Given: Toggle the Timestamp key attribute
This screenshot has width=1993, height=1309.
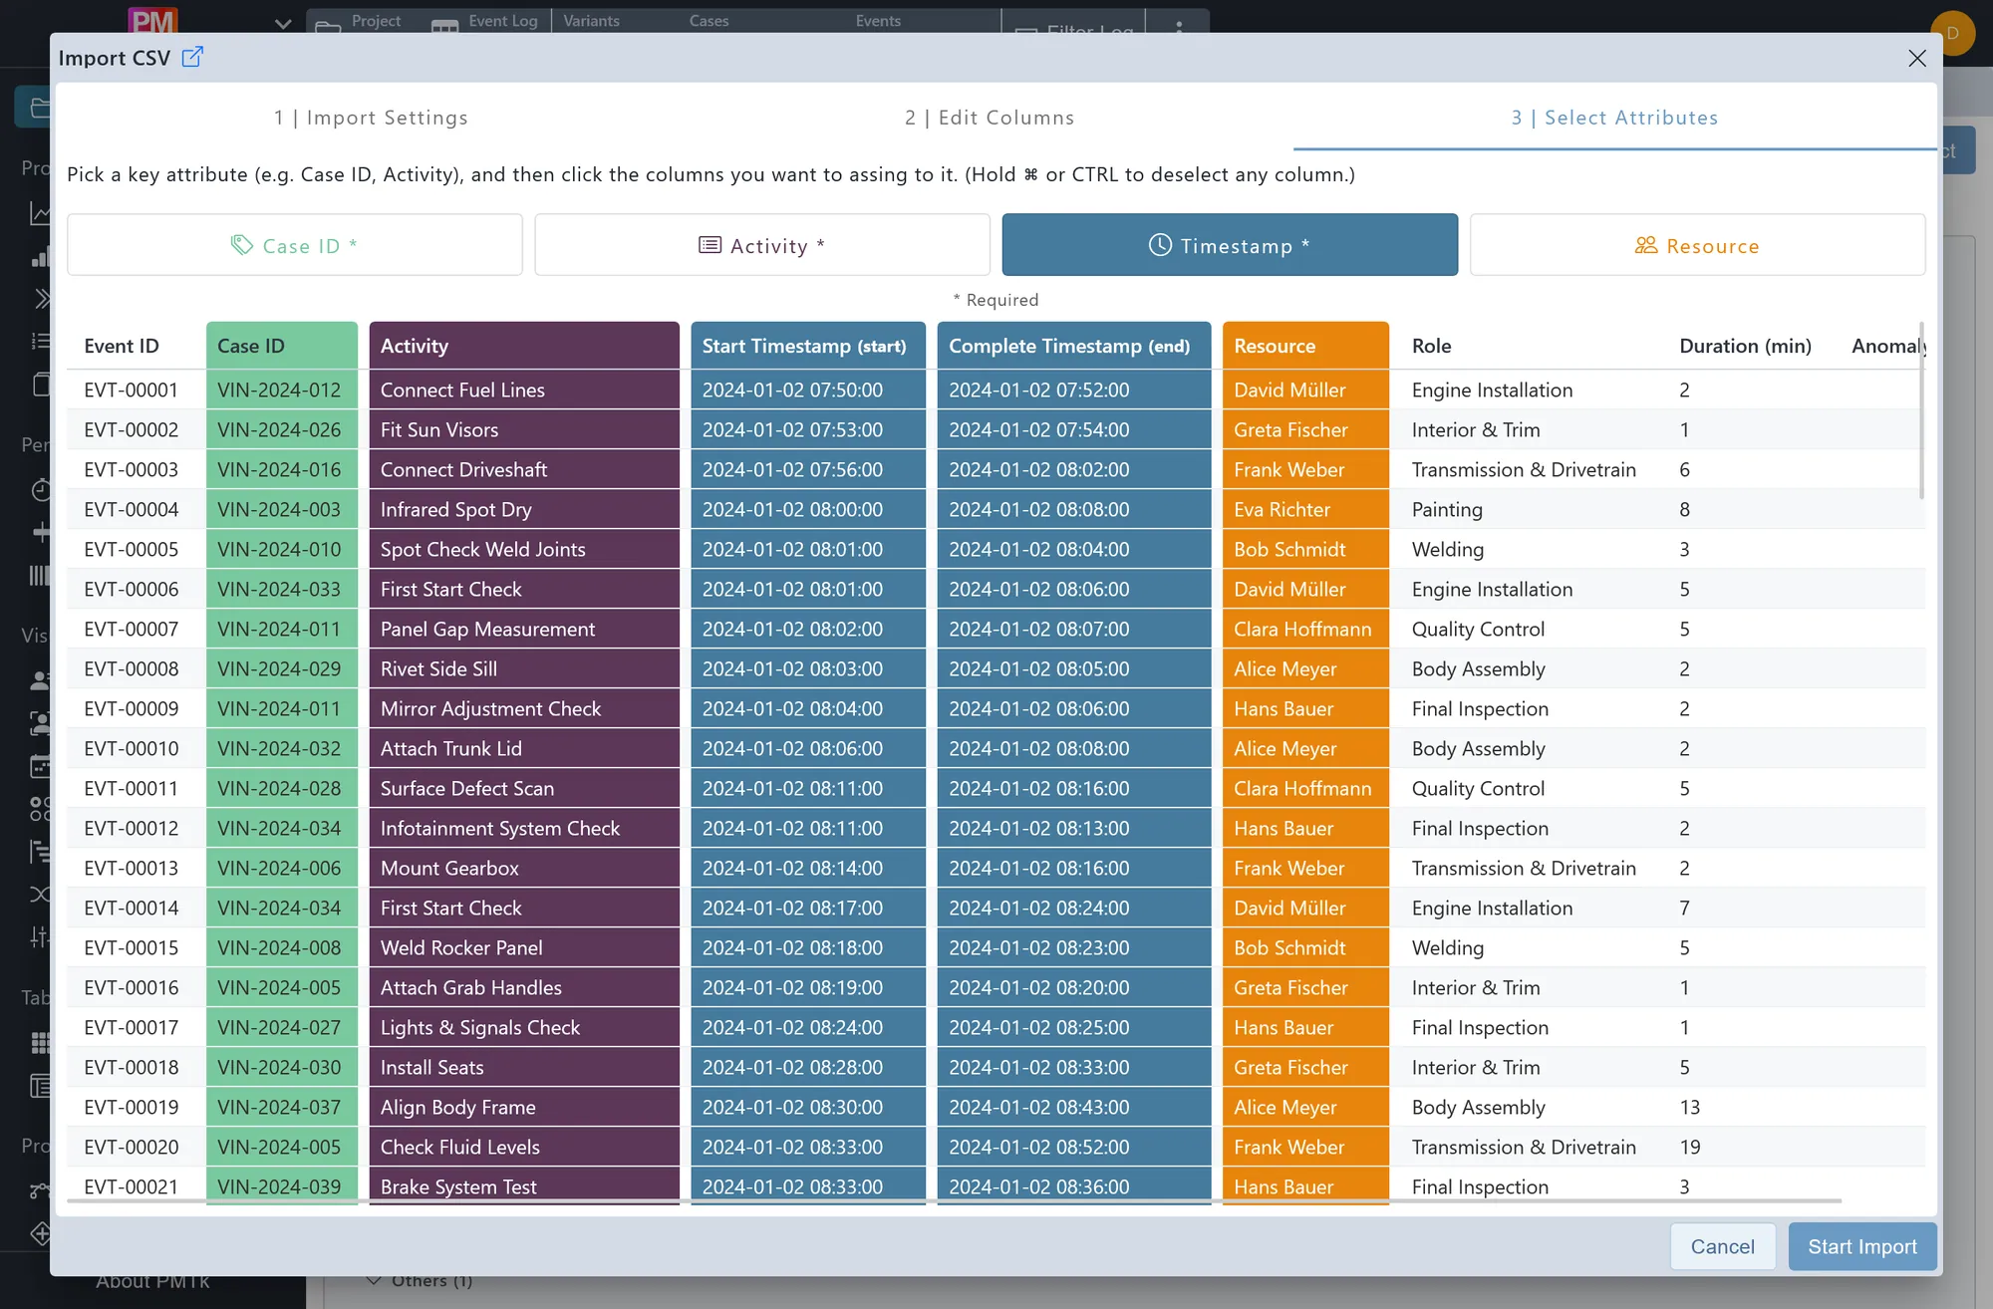Looking at the screenshot, I should pyautogui.click(x=1230, y=245).
